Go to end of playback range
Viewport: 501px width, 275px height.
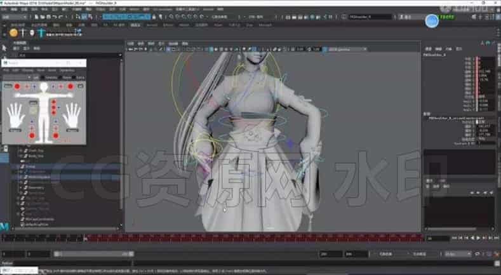[x=496, y=238]
